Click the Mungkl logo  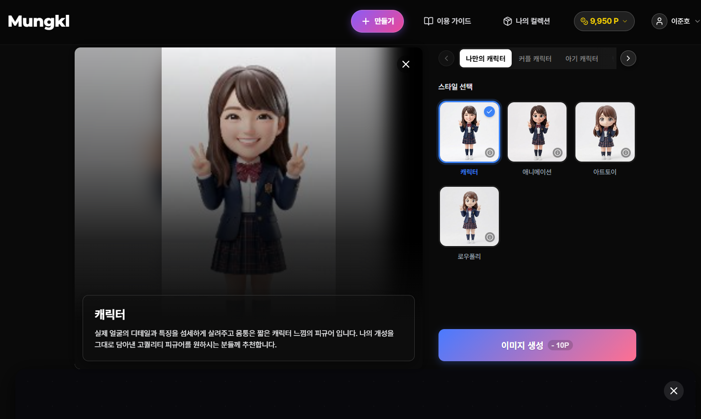click(x=39, y=21)
